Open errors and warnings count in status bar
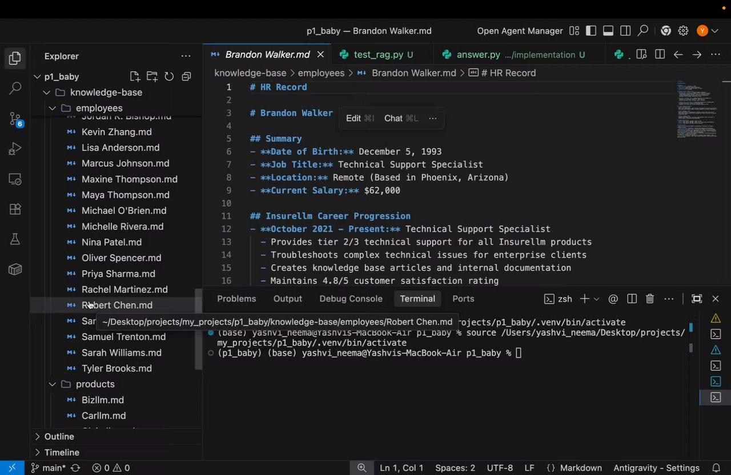The height and width of the screenshot is (475, 731). point(111,468)
